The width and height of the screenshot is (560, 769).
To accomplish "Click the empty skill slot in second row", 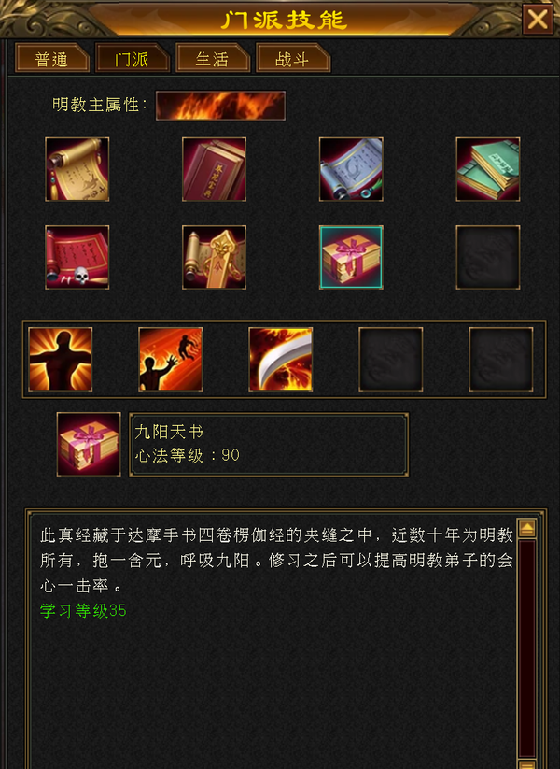I will click(x=488, y=258).
